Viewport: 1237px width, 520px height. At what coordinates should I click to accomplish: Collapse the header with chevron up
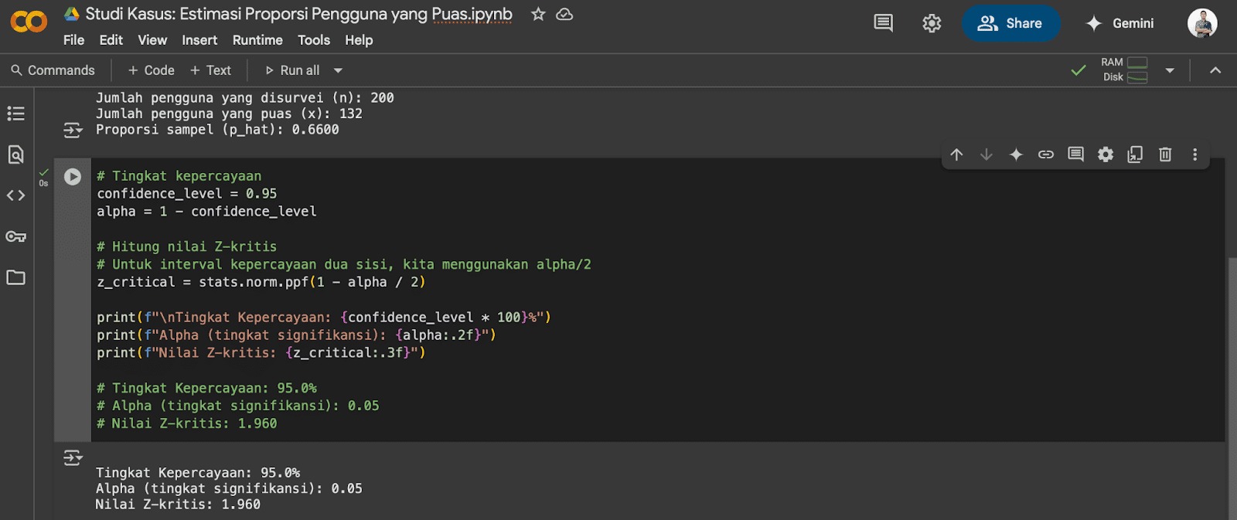[x=1215, y=70]
